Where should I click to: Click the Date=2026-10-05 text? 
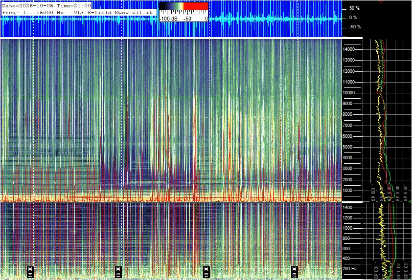coord(27,5)
